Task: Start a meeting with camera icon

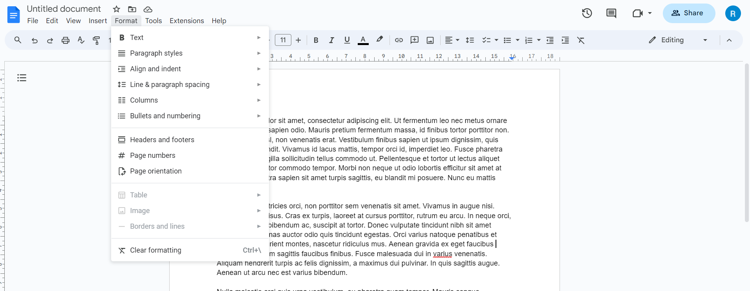Action: [638, 13]
